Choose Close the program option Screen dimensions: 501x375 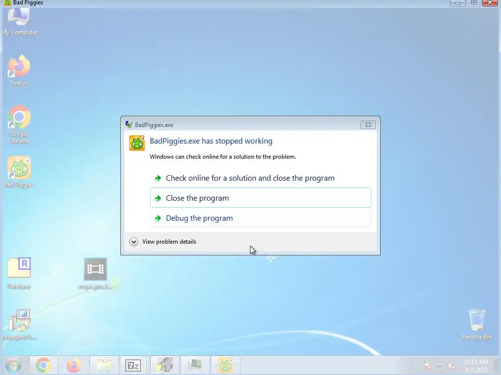[x=260, y=198]
